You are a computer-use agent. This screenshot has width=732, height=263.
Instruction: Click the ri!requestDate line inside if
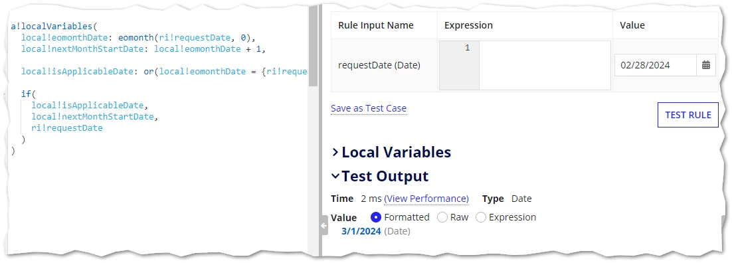click(67, 128)
